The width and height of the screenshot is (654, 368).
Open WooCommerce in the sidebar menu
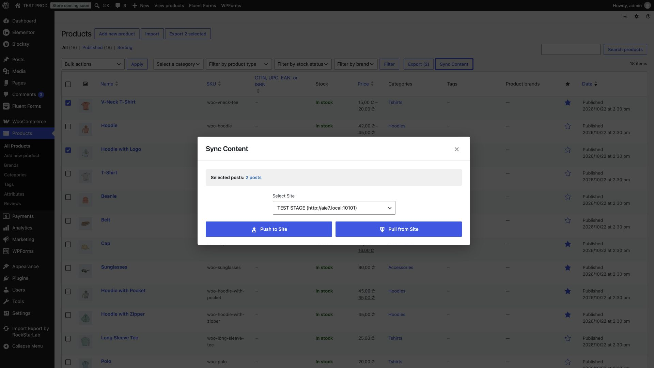(27, 122)
